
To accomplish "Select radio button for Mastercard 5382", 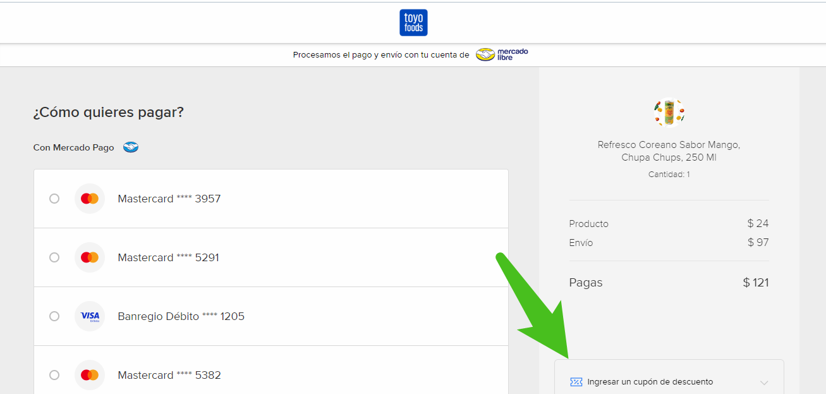I will [54, 375].
